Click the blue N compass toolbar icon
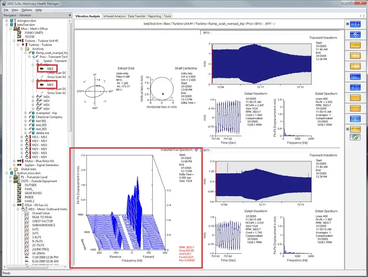The width and height of the screenshot is (368, 277). click(x=355, y=35)
